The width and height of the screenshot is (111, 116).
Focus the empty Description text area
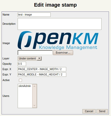[x=60, y=24]
